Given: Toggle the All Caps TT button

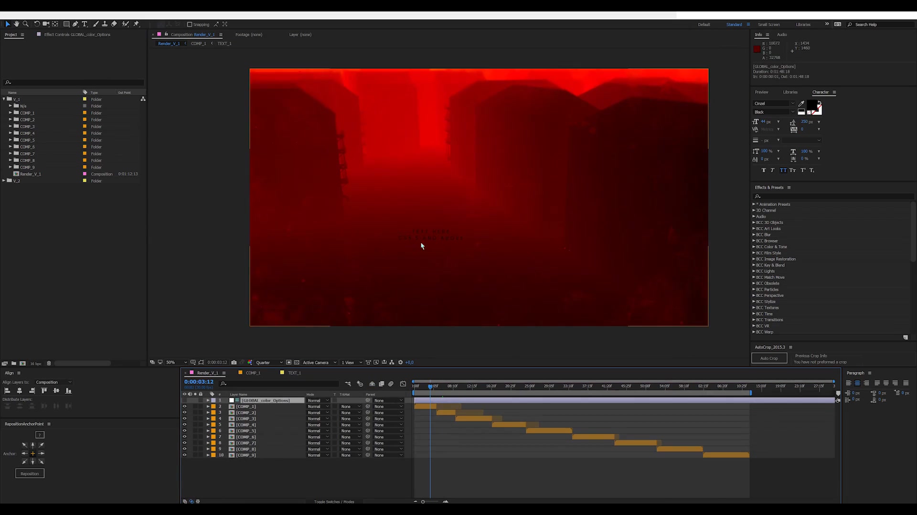Looking at the screenshot, I should [x=783, y=170].
